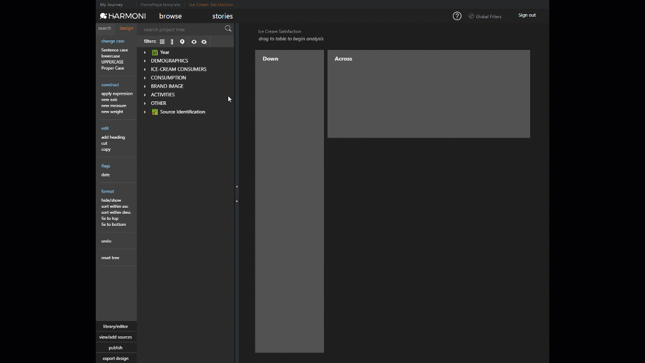Open the help question mark icon
Viewport: 645px width, 363px height.
[457, 16]
